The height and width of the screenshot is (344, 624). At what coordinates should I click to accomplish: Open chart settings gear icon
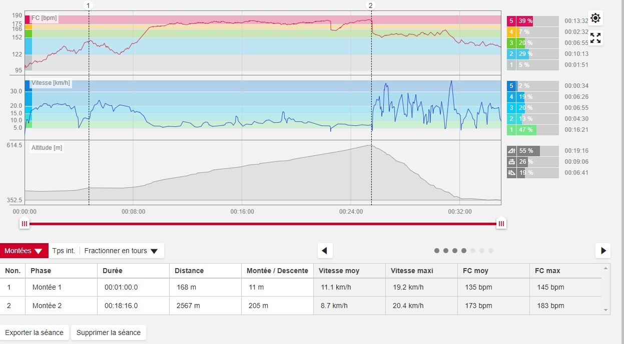(595, 18)
